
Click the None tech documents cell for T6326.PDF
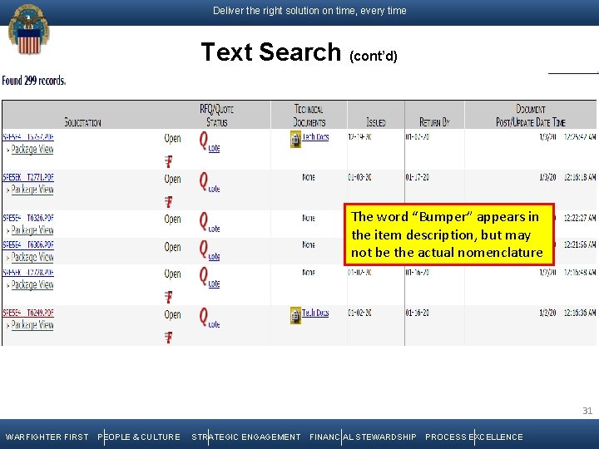(309, 218)
